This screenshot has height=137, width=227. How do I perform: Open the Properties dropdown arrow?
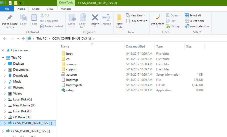coord(158,27)
